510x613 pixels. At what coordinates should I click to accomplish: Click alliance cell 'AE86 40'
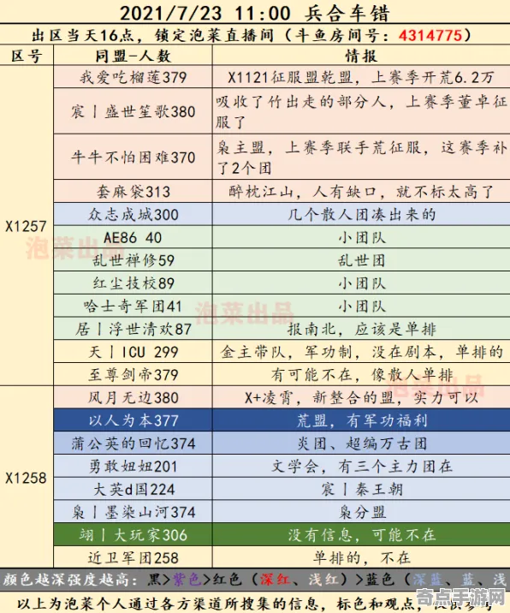tap(133, 237)
